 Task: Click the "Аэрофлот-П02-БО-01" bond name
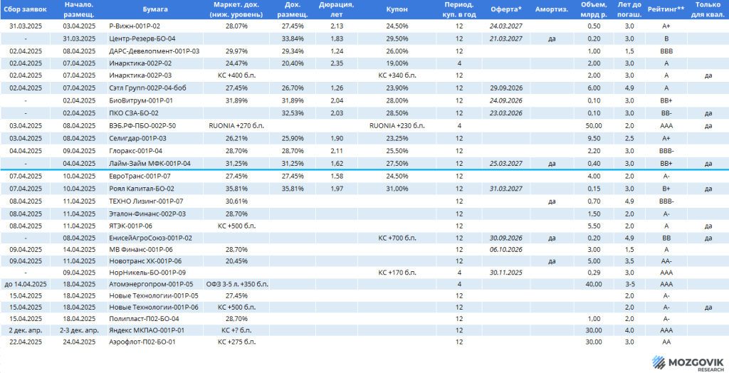(142, 342)
